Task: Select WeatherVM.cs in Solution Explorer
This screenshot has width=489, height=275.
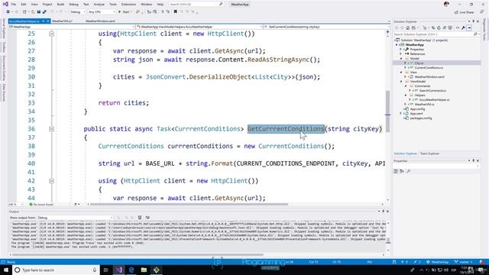Action: pyautogui.click(x=424, y=105)
